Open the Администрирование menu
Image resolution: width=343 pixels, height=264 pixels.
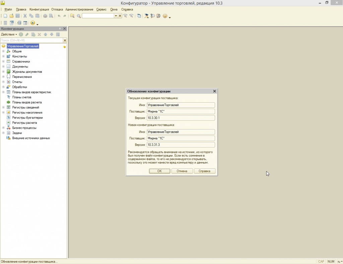[x=79, y=9]
